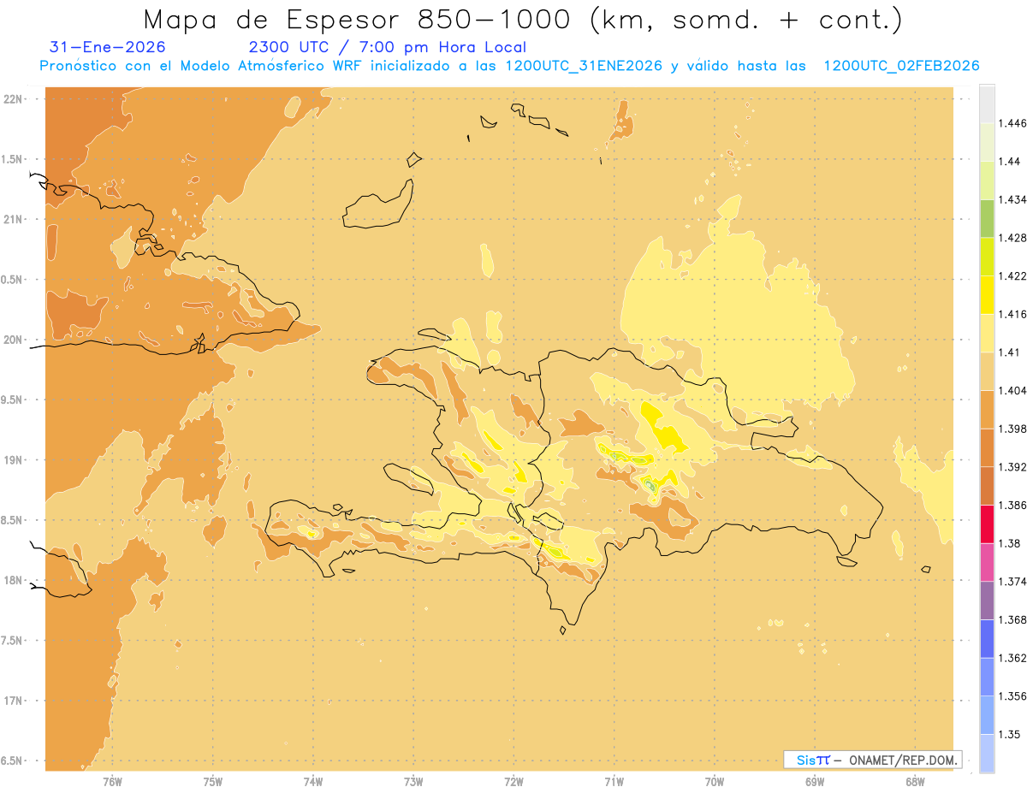Click the longitude label '73W'
1027x793 pixels.
413,782
